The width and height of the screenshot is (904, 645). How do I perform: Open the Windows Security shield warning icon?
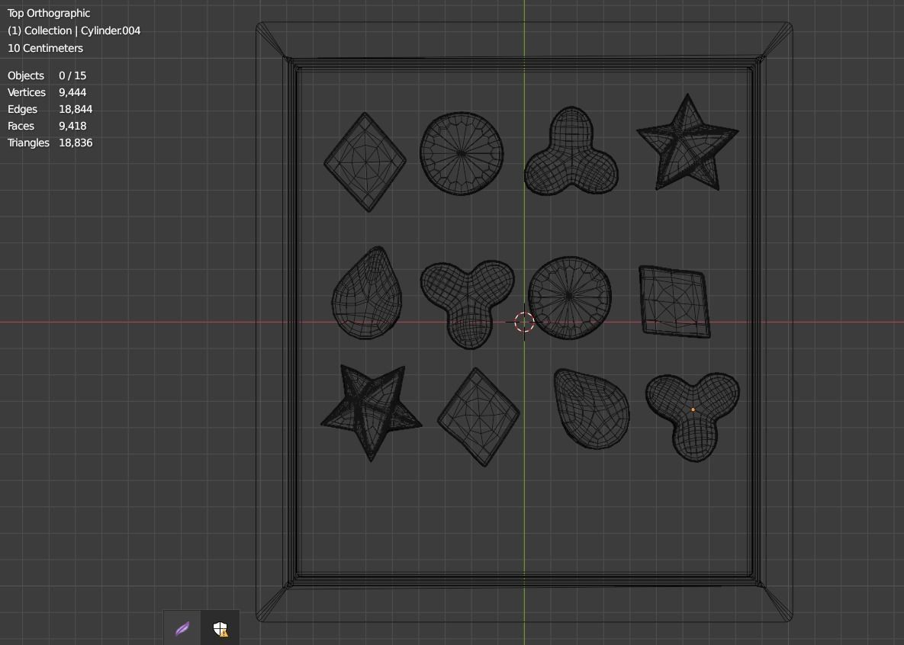[220, 628]
